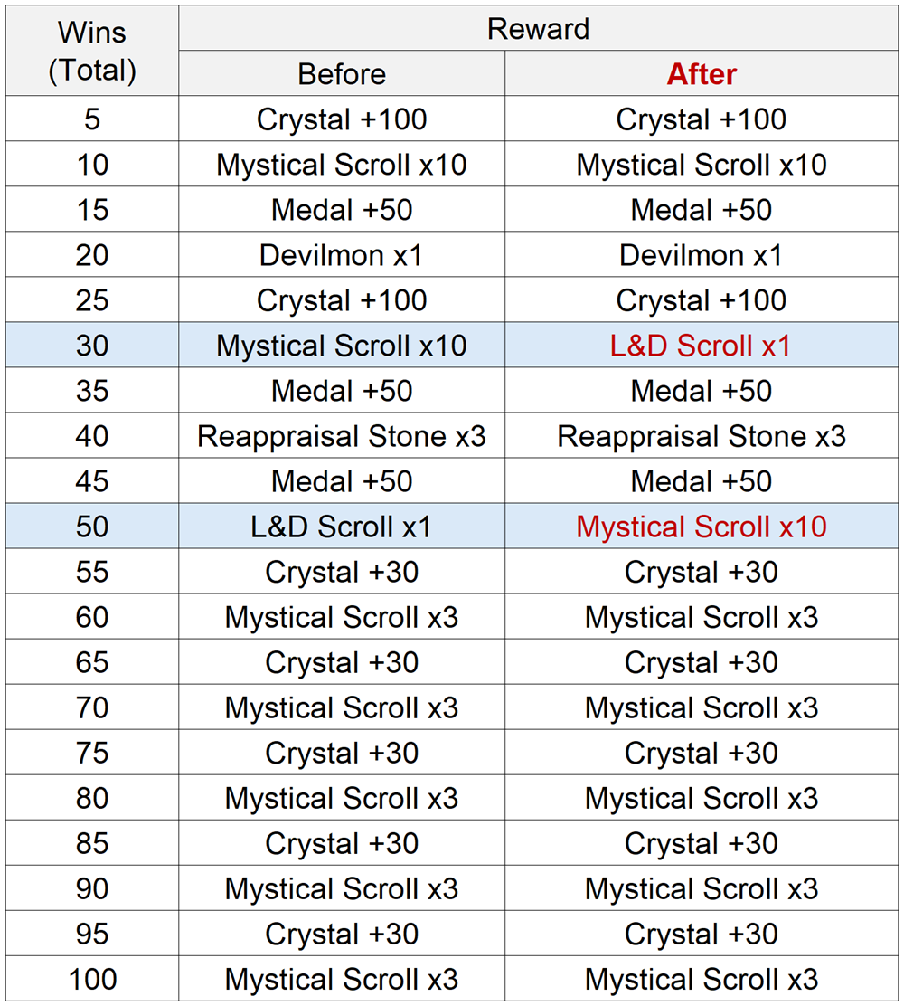This screenshot has height=1006, width=904.
Task: Select the After reward for 10 wins
Action: click(702, 165)
